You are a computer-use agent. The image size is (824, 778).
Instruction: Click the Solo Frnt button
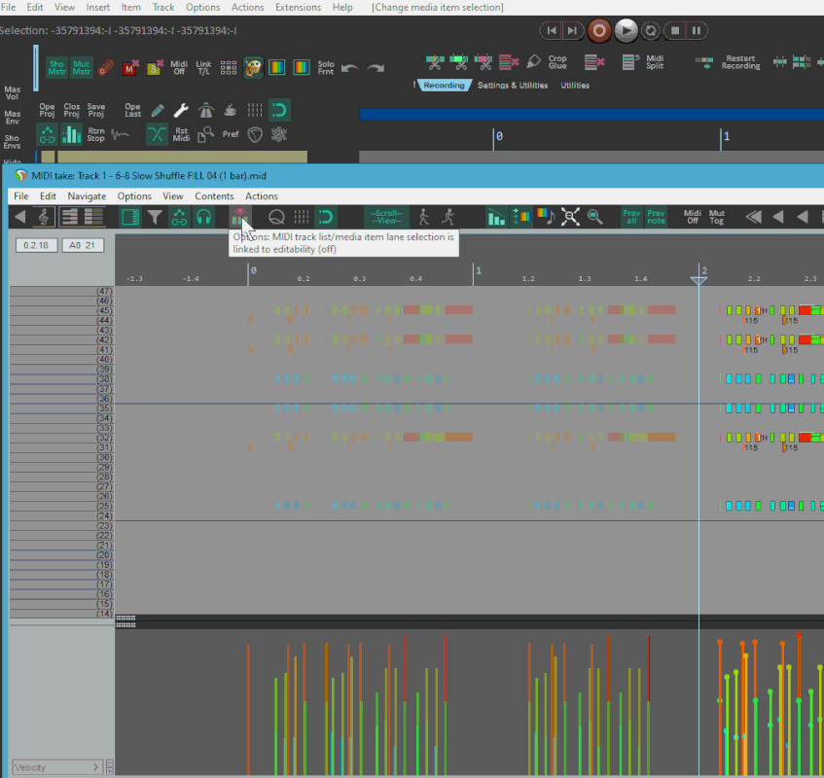pos(325,67)
